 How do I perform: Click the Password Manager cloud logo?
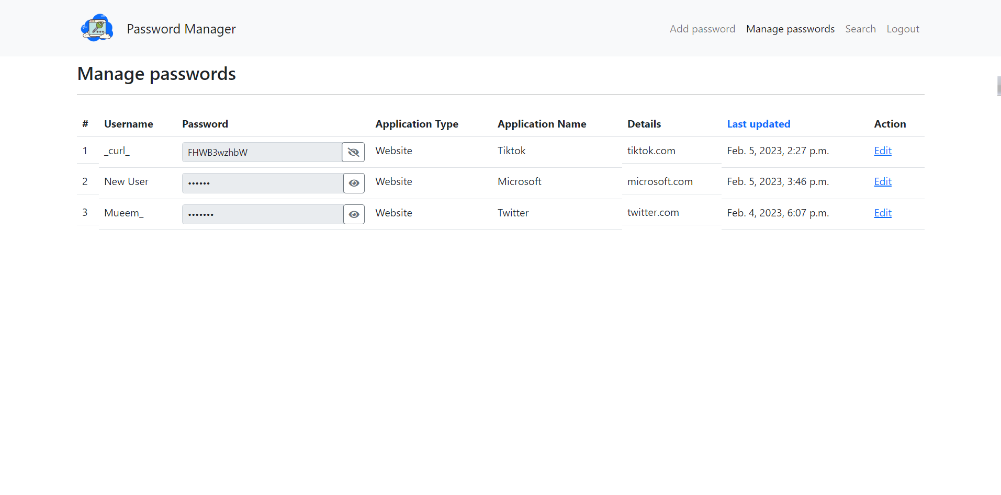pos(97,28)
